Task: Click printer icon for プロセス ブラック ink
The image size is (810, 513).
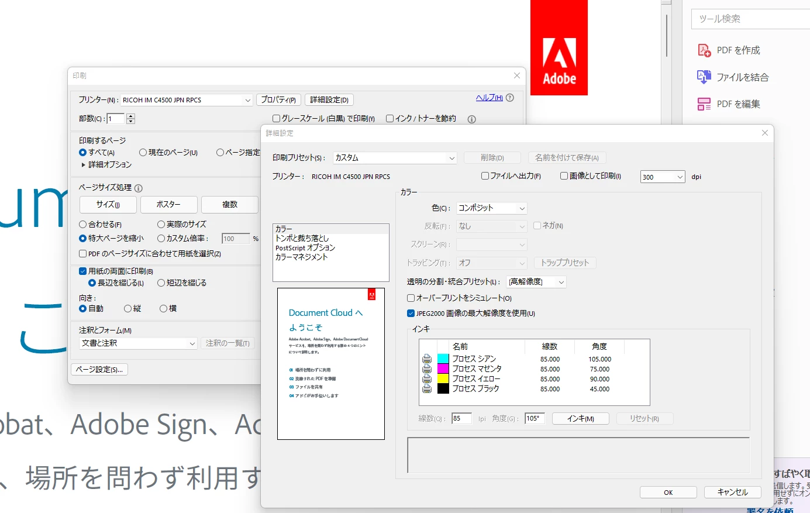Action: coord(427,388)
